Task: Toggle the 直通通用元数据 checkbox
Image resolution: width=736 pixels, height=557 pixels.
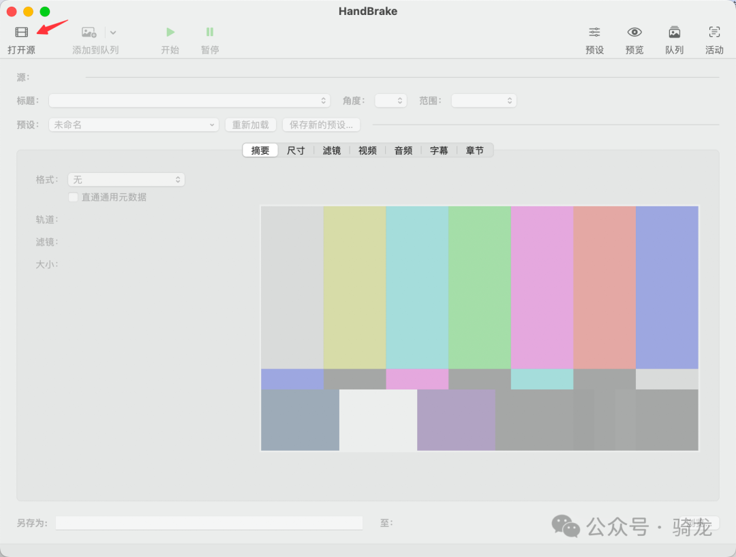Action: click(x=73, y=197)
